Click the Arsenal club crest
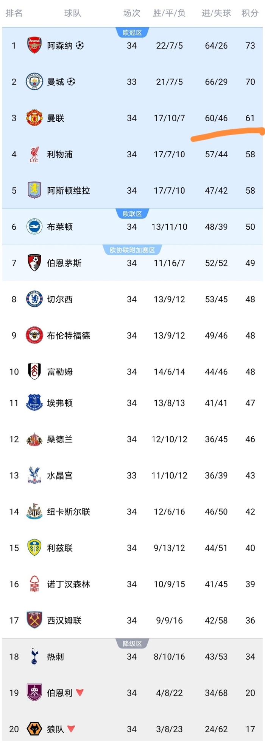Image resolution: width=265 pixels, height=743 pixels. (x=34, y=45)
